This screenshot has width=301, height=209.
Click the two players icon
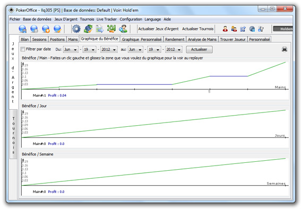(234, 29)
